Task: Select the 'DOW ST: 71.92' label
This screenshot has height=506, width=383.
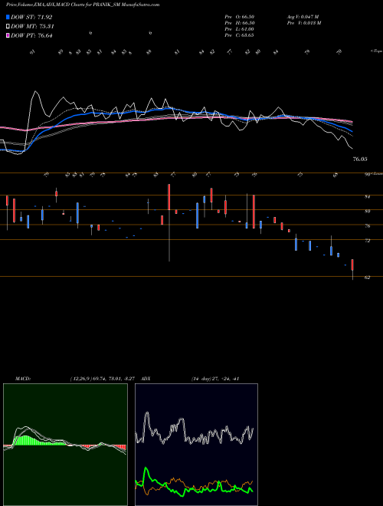Action: (x=31, y=17)
